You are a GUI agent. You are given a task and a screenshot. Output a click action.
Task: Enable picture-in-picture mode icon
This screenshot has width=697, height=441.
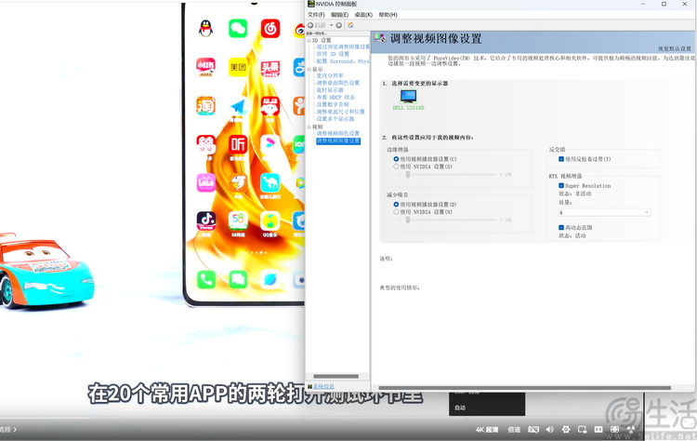582,430
